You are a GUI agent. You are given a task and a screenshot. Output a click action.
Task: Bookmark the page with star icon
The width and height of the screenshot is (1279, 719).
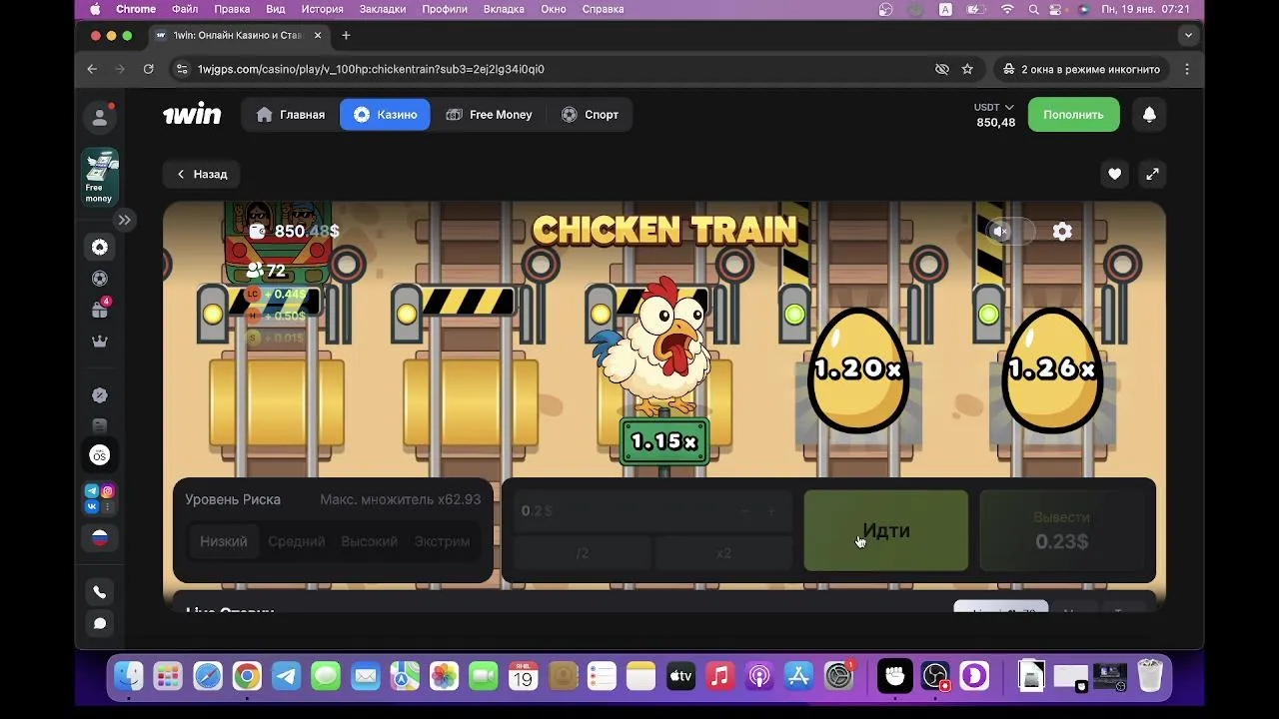pos(967,69)
